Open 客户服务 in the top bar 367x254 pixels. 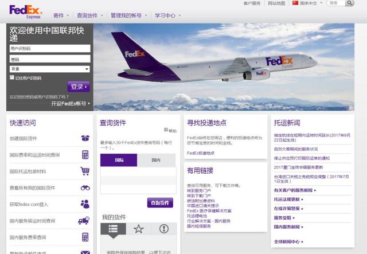tap(252, 3)
